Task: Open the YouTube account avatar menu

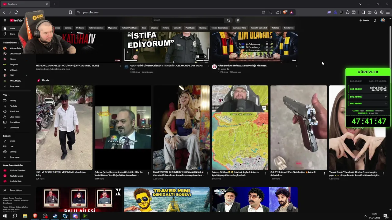Action: [383, 20]
